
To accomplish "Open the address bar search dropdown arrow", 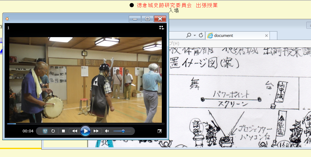I will [195, 35].
